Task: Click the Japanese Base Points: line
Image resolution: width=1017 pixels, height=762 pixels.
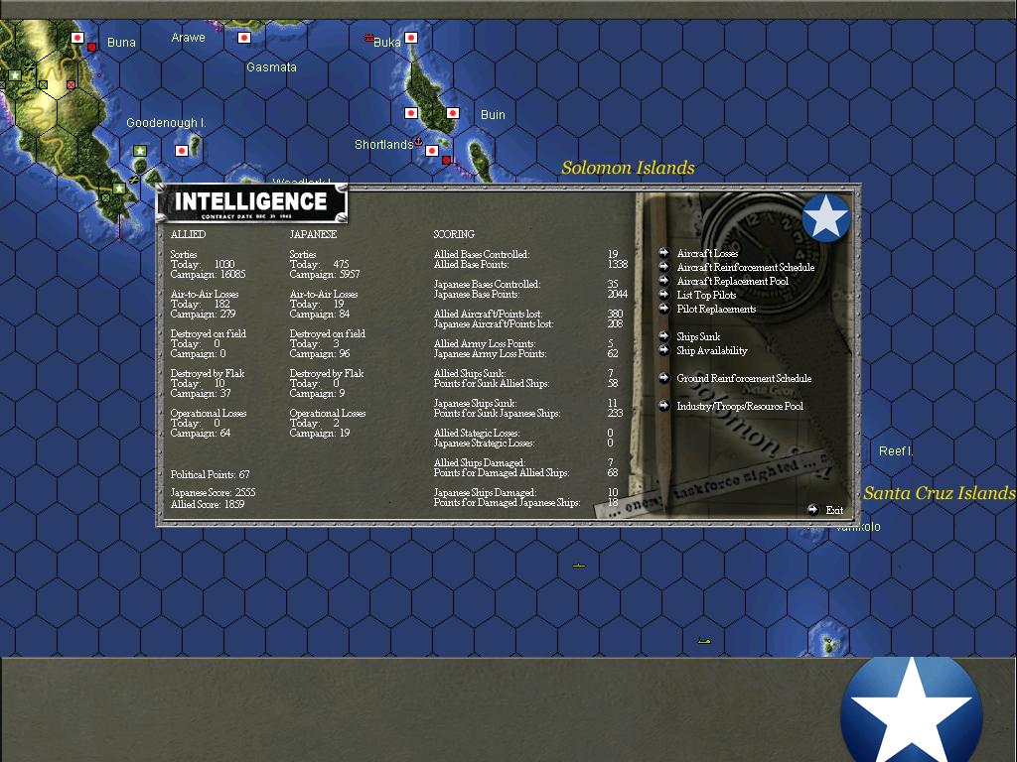Action: pyautogui.click(x=476, y=294)
